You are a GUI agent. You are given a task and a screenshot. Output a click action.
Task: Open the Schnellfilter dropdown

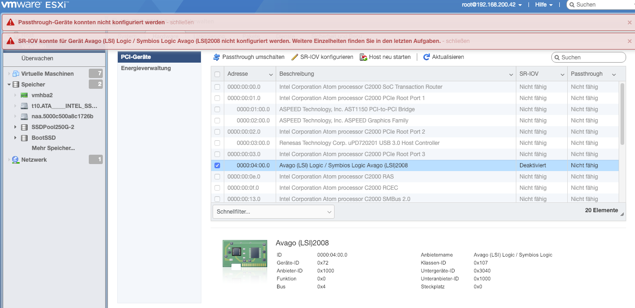(x=273, y=212)
